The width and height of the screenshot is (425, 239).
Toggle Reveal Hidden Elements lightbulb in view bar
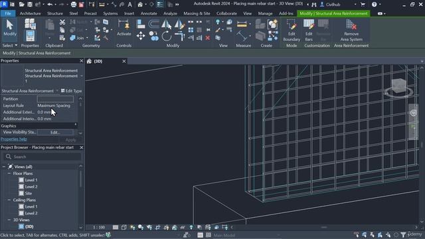[x=191, y=227]
